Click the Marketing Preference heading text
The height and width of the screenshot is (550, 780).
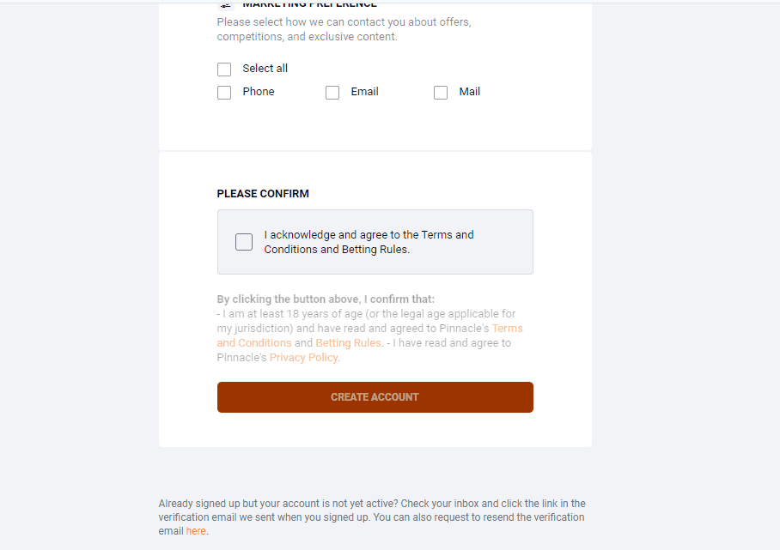pyautogui.click(x=309, y=4)
